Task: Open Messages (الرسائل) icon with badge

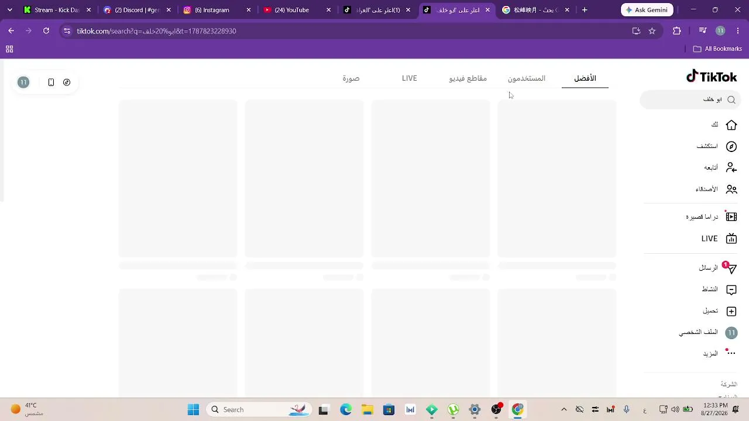Action: click(x=730, y=268)
